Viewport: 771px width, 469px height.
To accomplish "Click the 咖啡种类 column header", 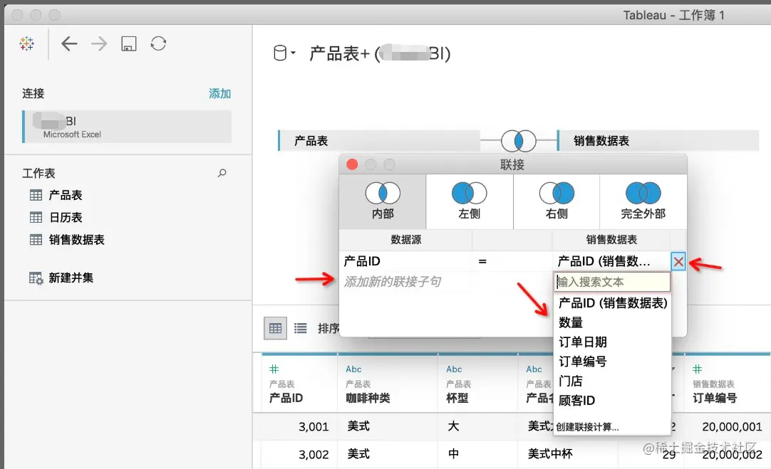I will click(x=368, y=398).
